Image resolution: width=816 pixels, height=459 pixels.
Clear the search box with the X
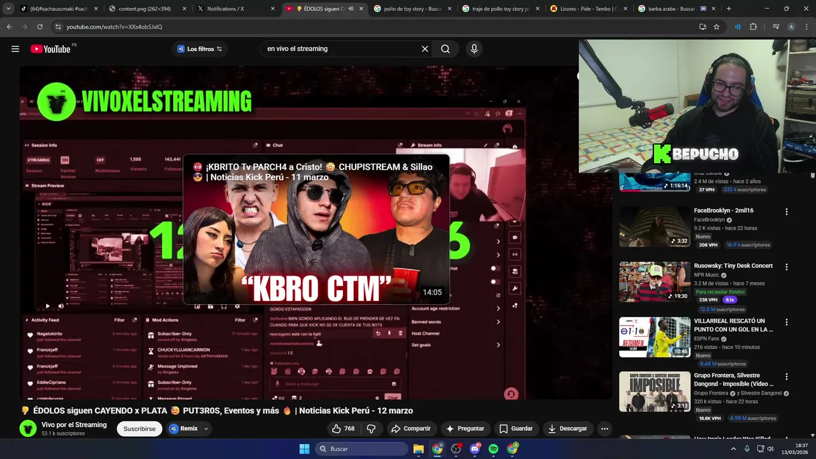(425, 49)
